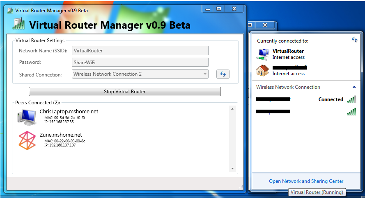
Task: Select ChrisLaptop.mshome.net peer name
Action: coord(69,112)
